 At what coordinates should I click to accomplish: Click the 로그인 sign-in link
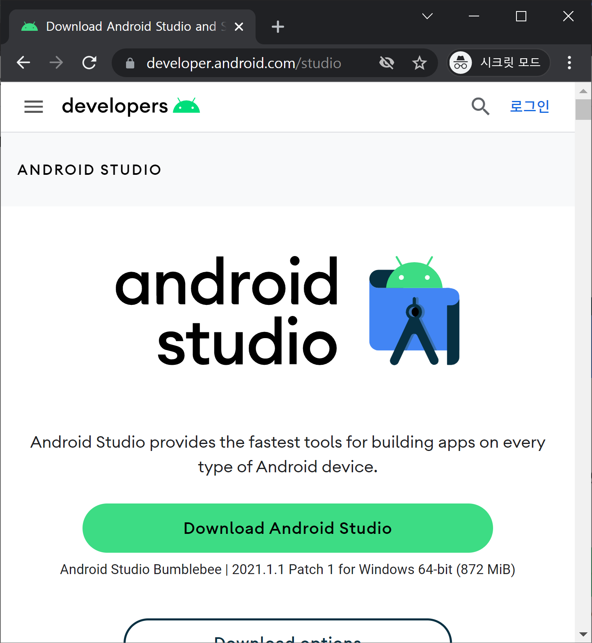(530, 106)
